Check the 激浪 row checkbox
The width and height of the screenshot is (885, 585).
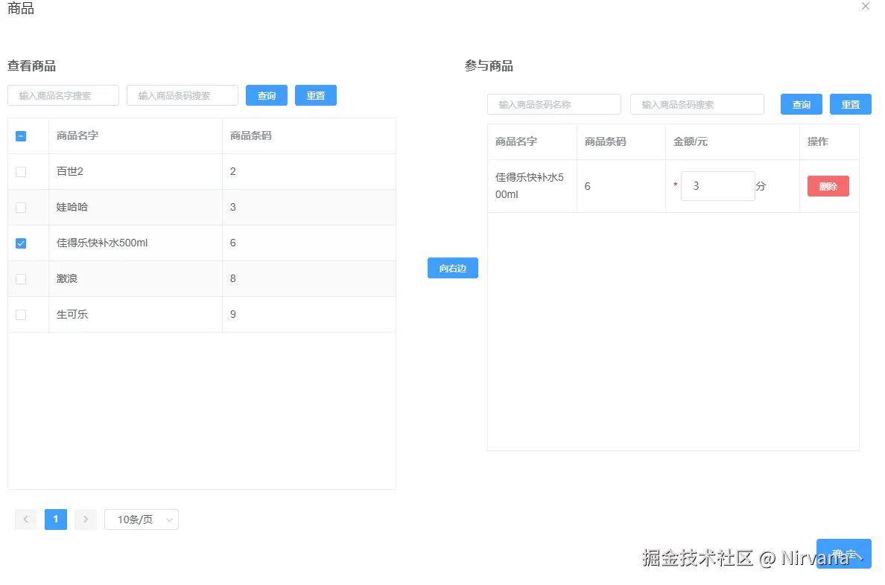point(21,278)
